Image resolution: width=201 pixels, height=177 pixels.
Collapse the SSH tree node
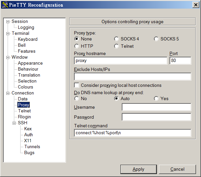pos(14,123)
